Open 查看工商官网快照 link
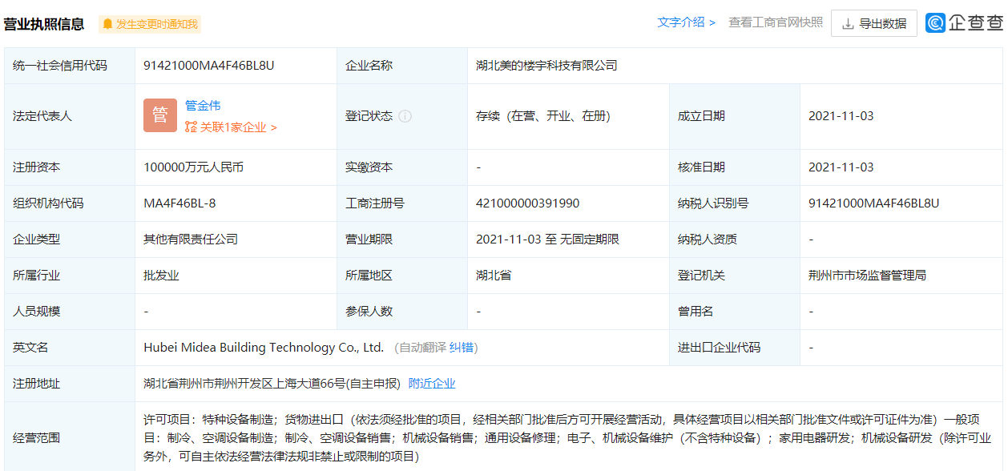The height and width of the screenshot is (471, 1008). coord(776,22)
